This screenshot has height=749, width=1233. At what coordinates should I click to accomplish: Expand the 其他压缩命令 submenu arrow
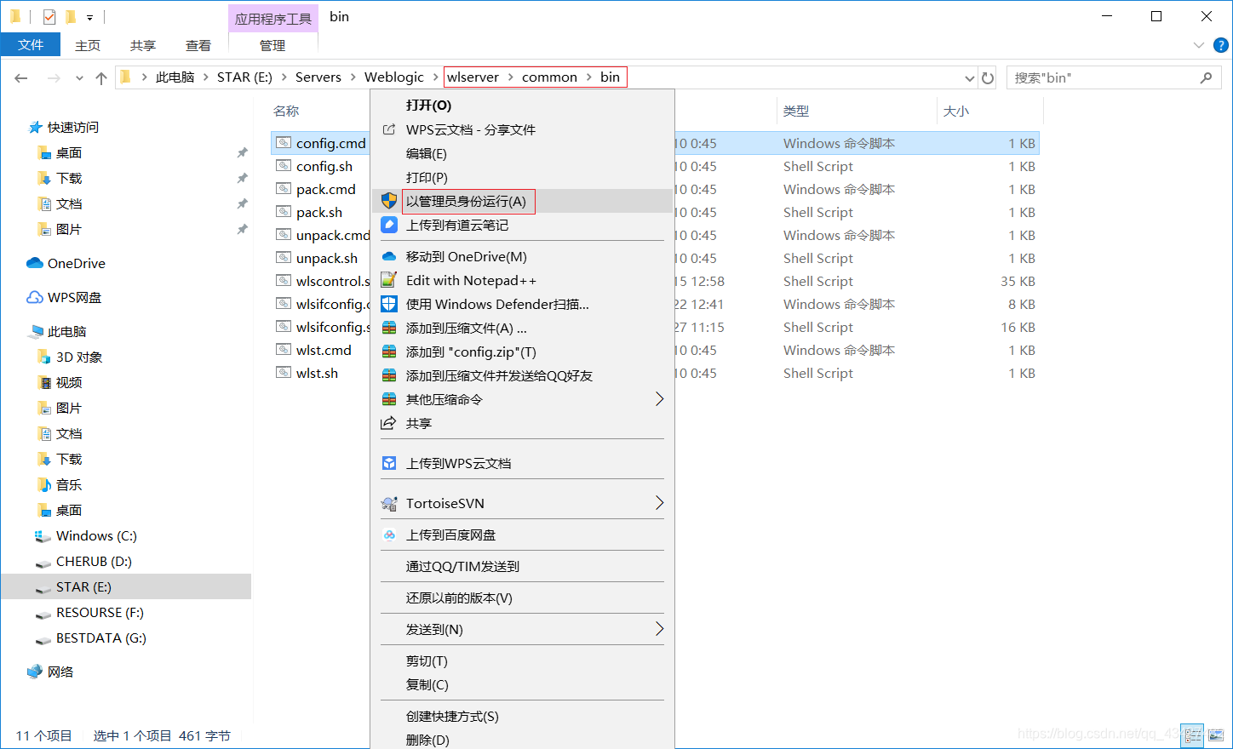[x=659, y=399]
